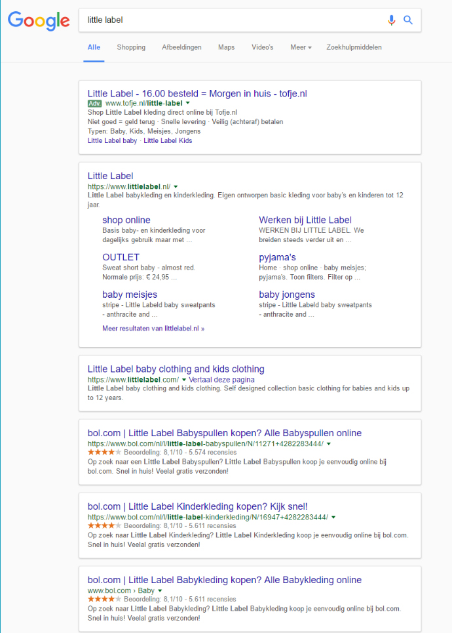452x633 pixels.
Task: Open the shop online sitelink
Action: (126, 220)
